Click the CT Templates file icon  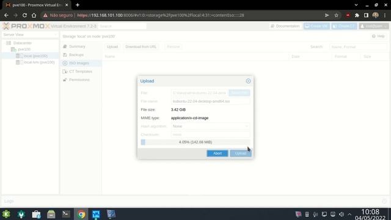coord(65,71)
